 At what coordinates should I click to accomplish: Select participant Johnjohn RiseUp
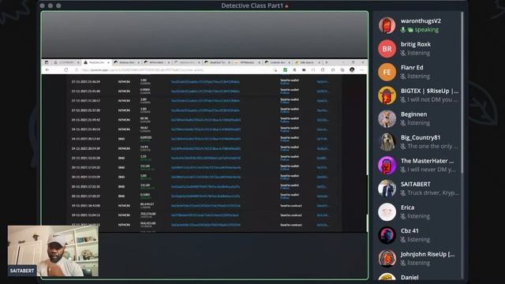419,259
